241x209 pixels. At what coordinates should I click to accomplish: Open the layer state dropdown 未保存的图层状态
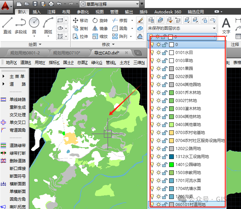tap(182, 28)
